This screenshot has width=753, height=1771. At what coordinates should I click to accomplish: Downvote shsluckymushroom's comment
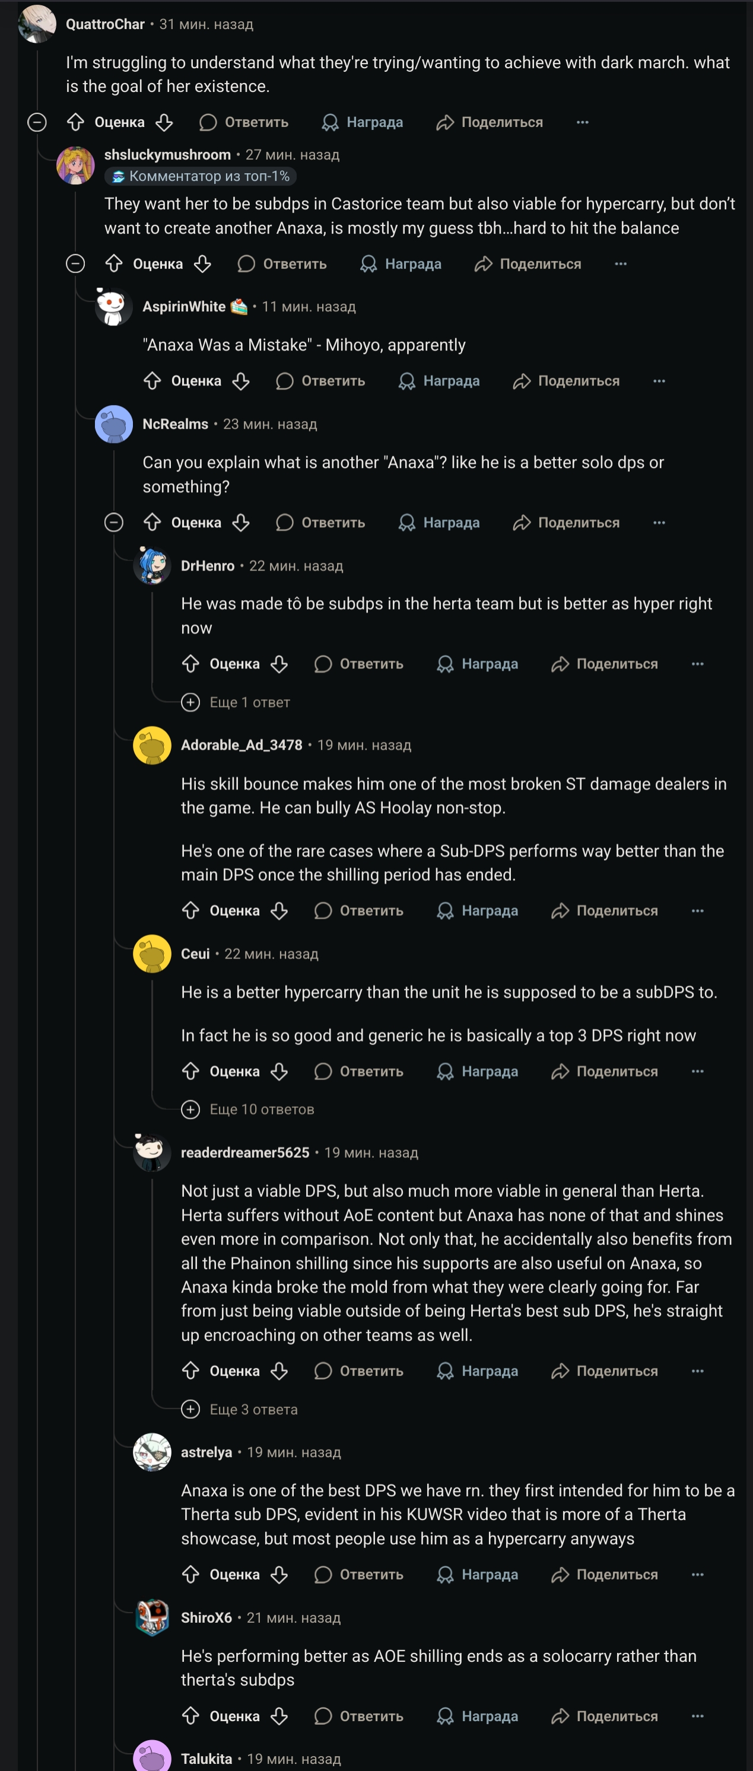coord(202,264)
